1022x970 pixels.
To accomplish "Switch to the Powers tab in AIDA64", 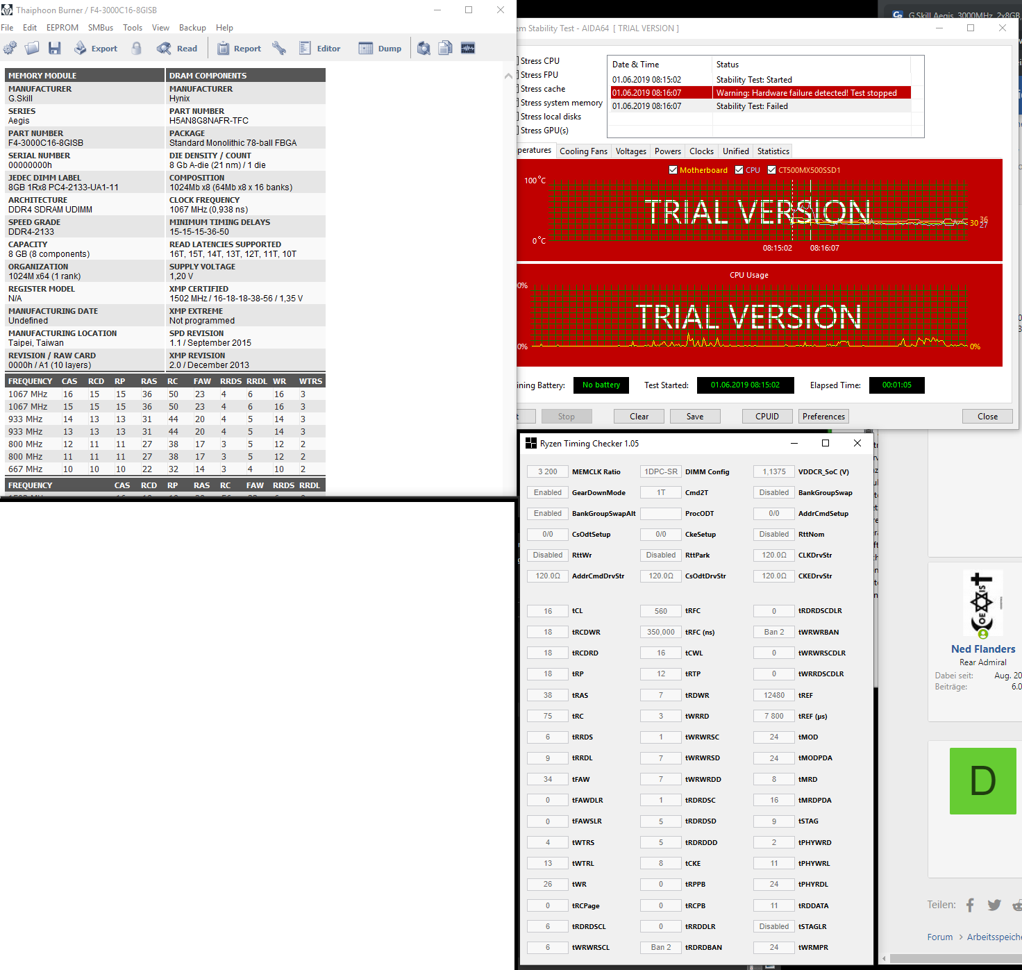I will (668, 151).
